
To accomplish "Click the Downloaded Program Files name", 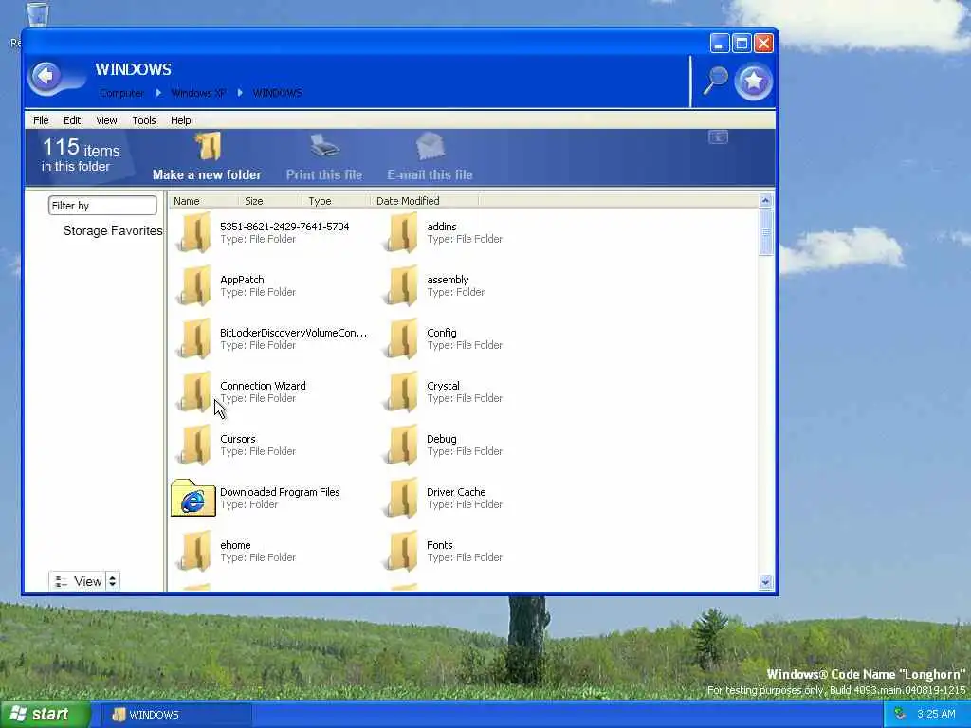I will [x=280, y=492].
